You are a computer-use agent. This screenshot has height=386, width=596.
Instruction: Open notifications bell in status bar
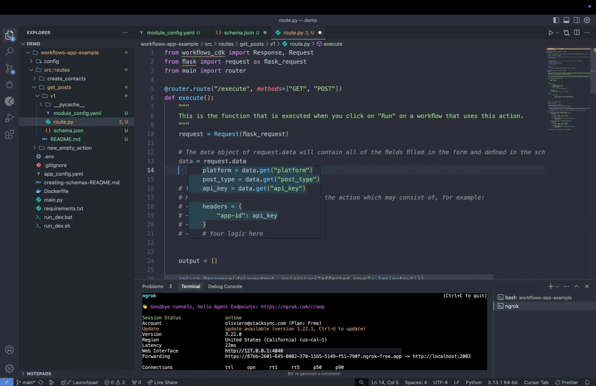pos(587,382)
